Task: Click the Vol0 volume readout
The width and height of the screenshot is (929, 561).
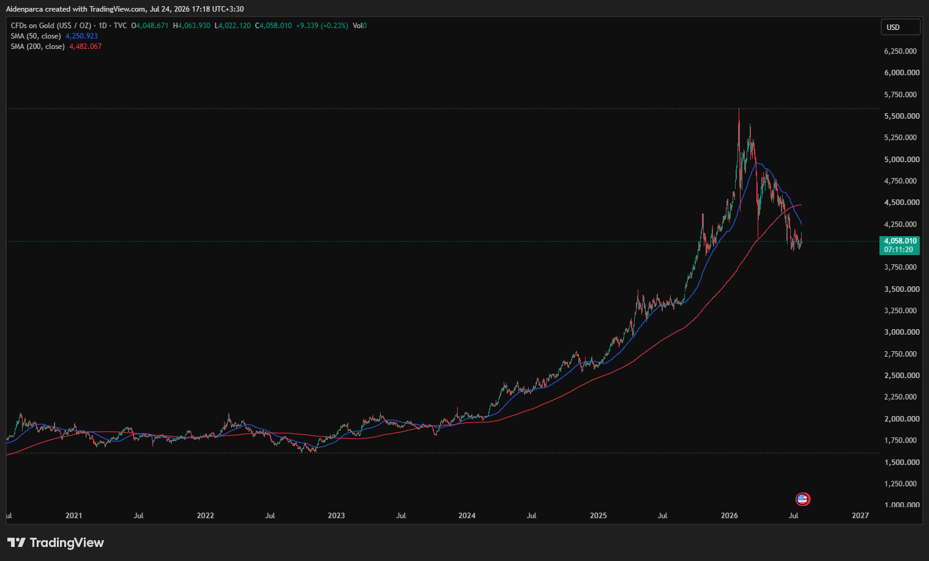Action: [360, 26]
